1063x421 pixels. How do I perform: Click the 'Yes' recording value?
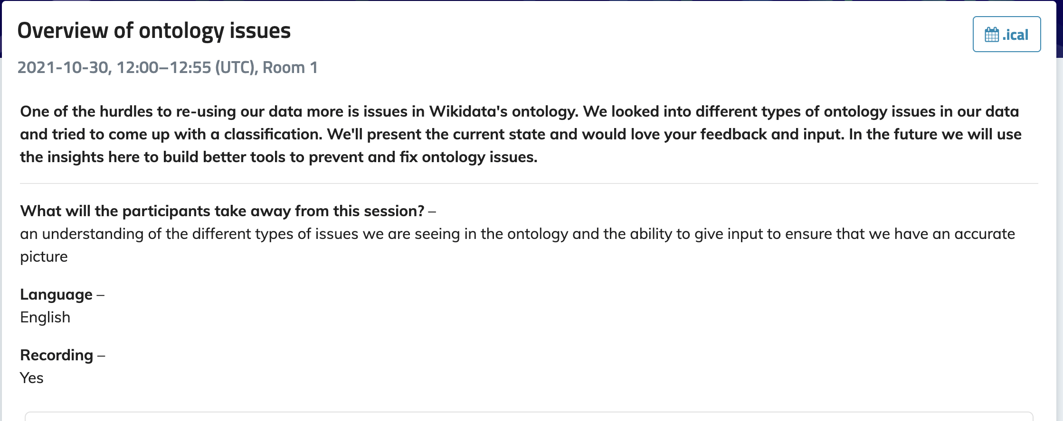[32, 378]
